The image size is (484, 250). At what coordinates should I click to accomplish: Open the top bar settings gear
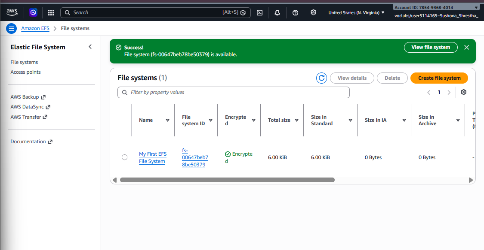313,12
